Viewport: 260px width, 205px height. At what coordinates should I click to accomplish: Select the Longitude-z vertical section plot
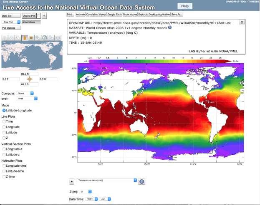coord(4,149)
